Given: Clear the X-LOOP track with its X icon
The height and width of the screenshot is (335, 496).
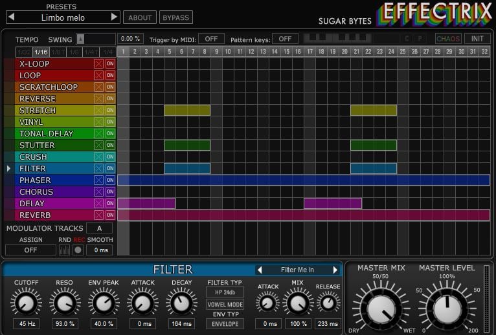Looking at the screenshot, I should pyautogui.click(x=98, y=64).
